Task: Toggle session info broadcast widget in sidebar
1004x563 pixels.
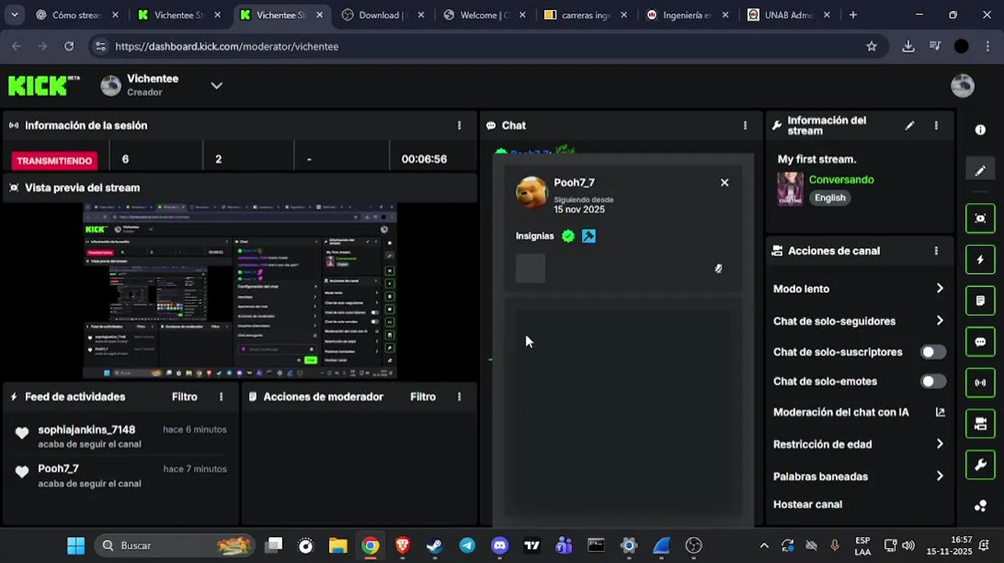Action: tap(981, 382)
